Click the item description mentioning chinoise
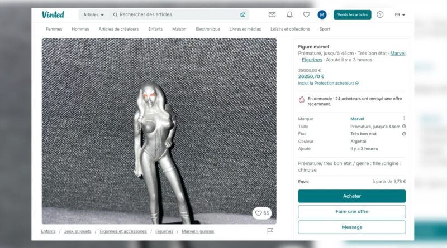Viewport: 447px width, 248px height. [350, 167]
